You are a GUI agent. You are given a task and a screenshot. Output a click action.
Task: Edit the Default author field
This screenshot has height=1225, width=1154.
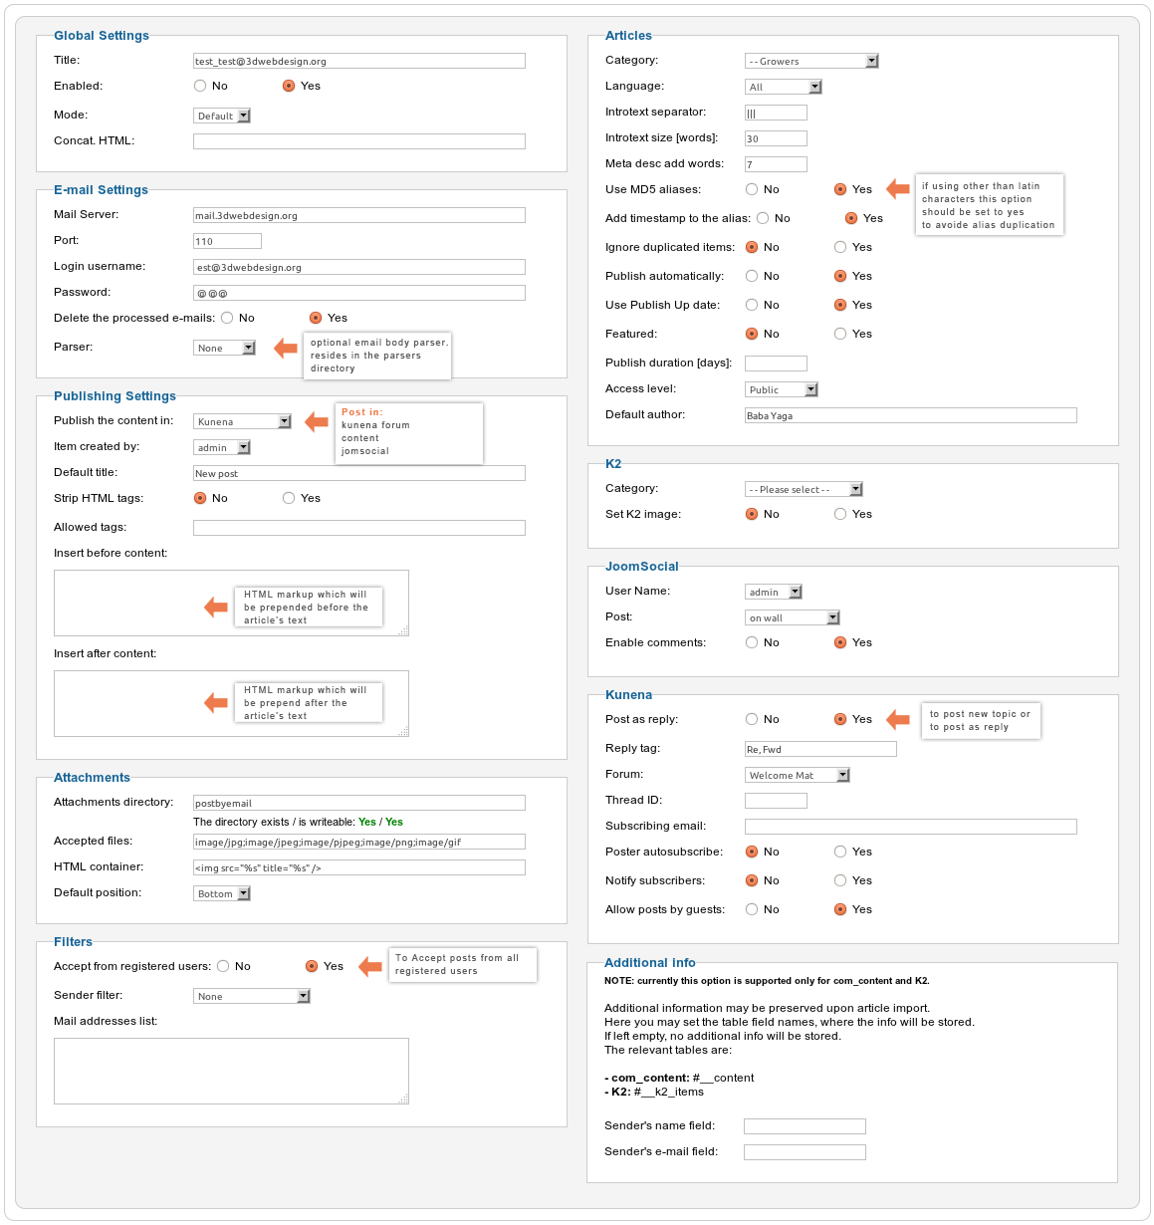tap(911, 415)
